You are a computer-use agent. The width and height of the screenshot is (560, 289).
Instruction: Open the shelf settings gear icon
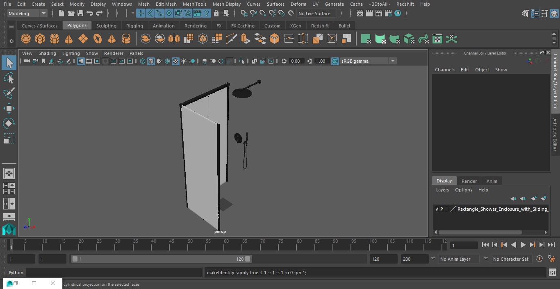(11, 41)
